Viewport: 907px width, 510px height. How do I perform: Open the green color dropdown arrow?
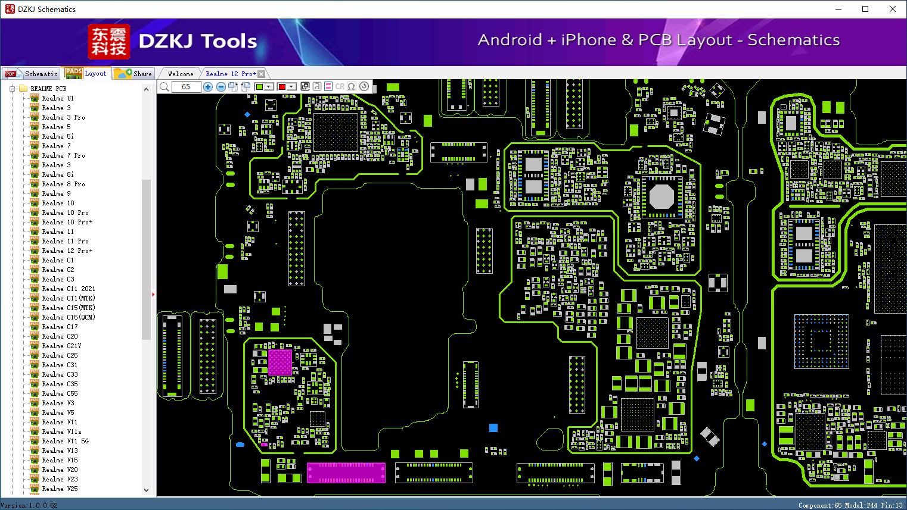coord(269,87)
